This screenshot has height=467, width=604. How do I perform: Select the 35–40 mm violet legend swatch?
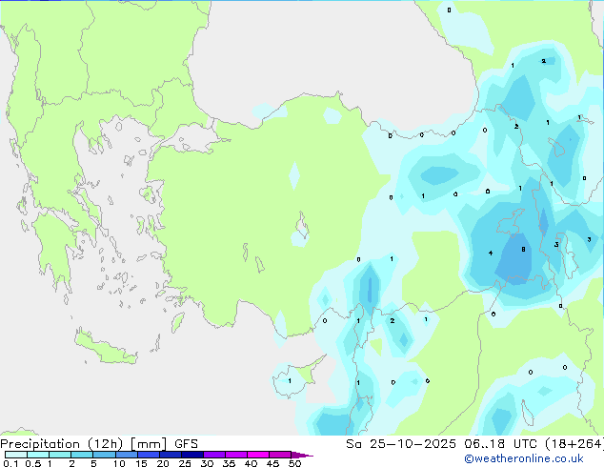click(236, 455)
